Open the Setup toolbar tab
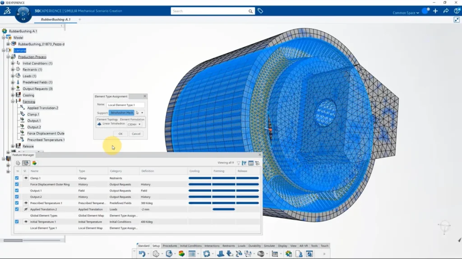The height and width of the screenshot is (259, 462). (x=156, y=246)
